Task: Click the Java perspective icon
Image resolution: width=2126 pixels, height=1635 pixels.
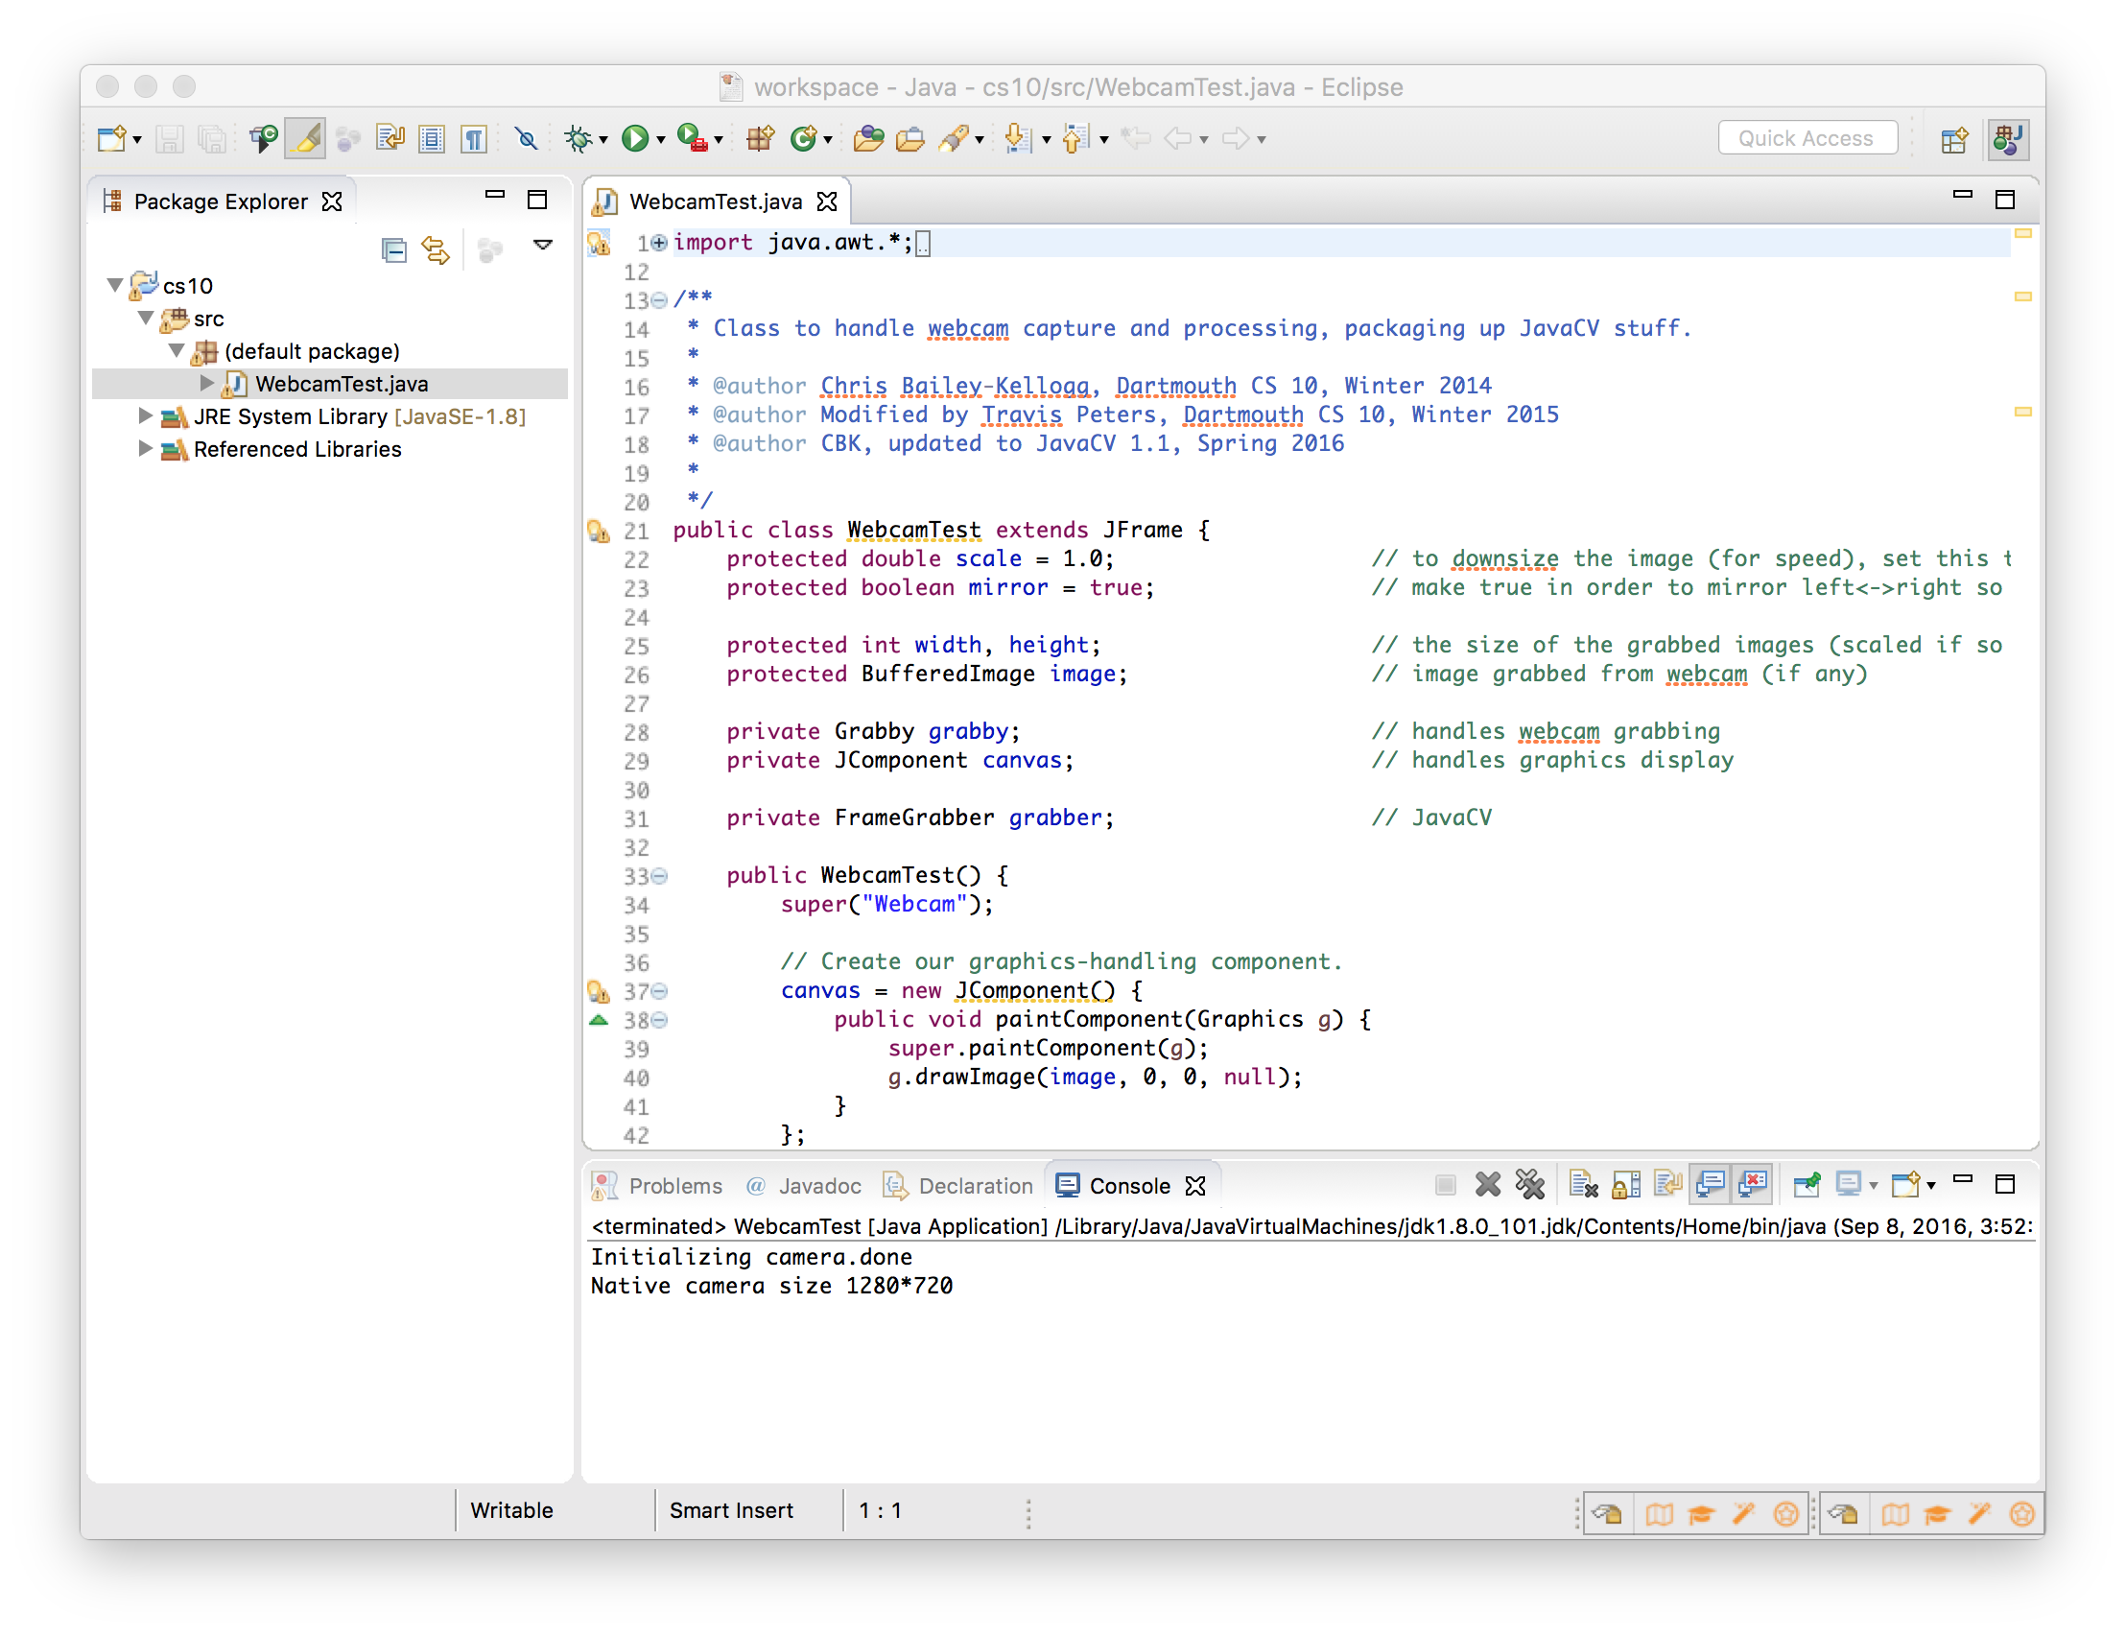Action: pos(2007,139)
